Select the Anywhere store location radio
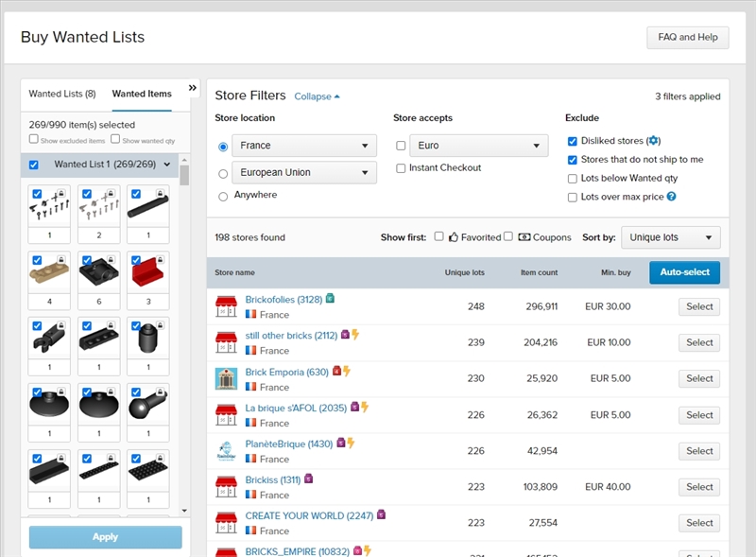Viewport: 756px width, 557px height. coord(223,196)
